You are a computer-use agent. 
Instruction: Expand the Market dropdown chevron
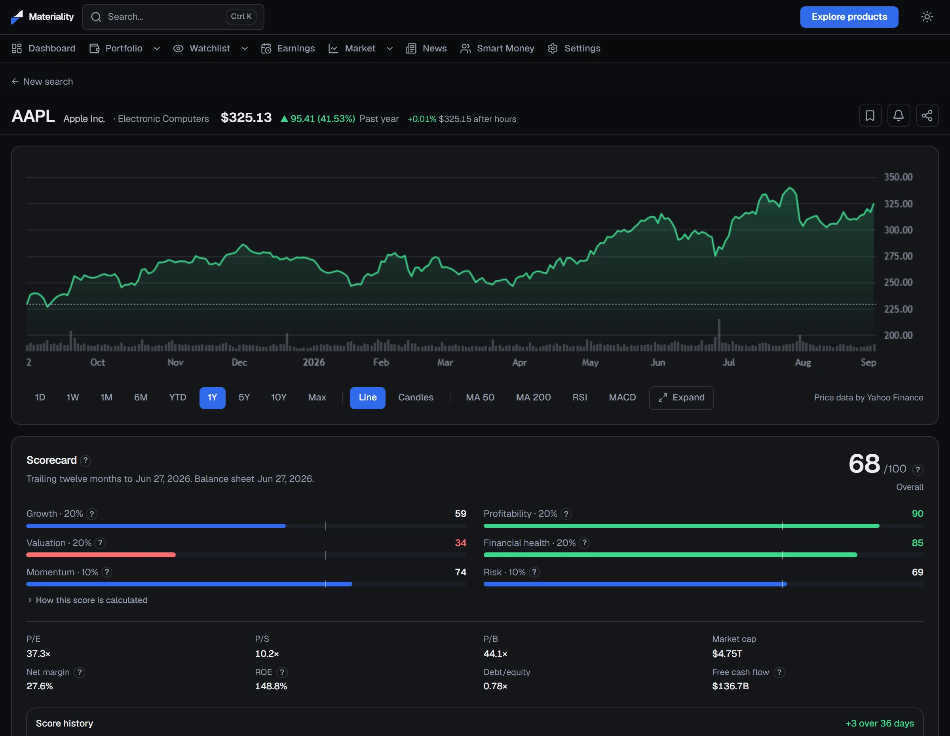point(390,49)
